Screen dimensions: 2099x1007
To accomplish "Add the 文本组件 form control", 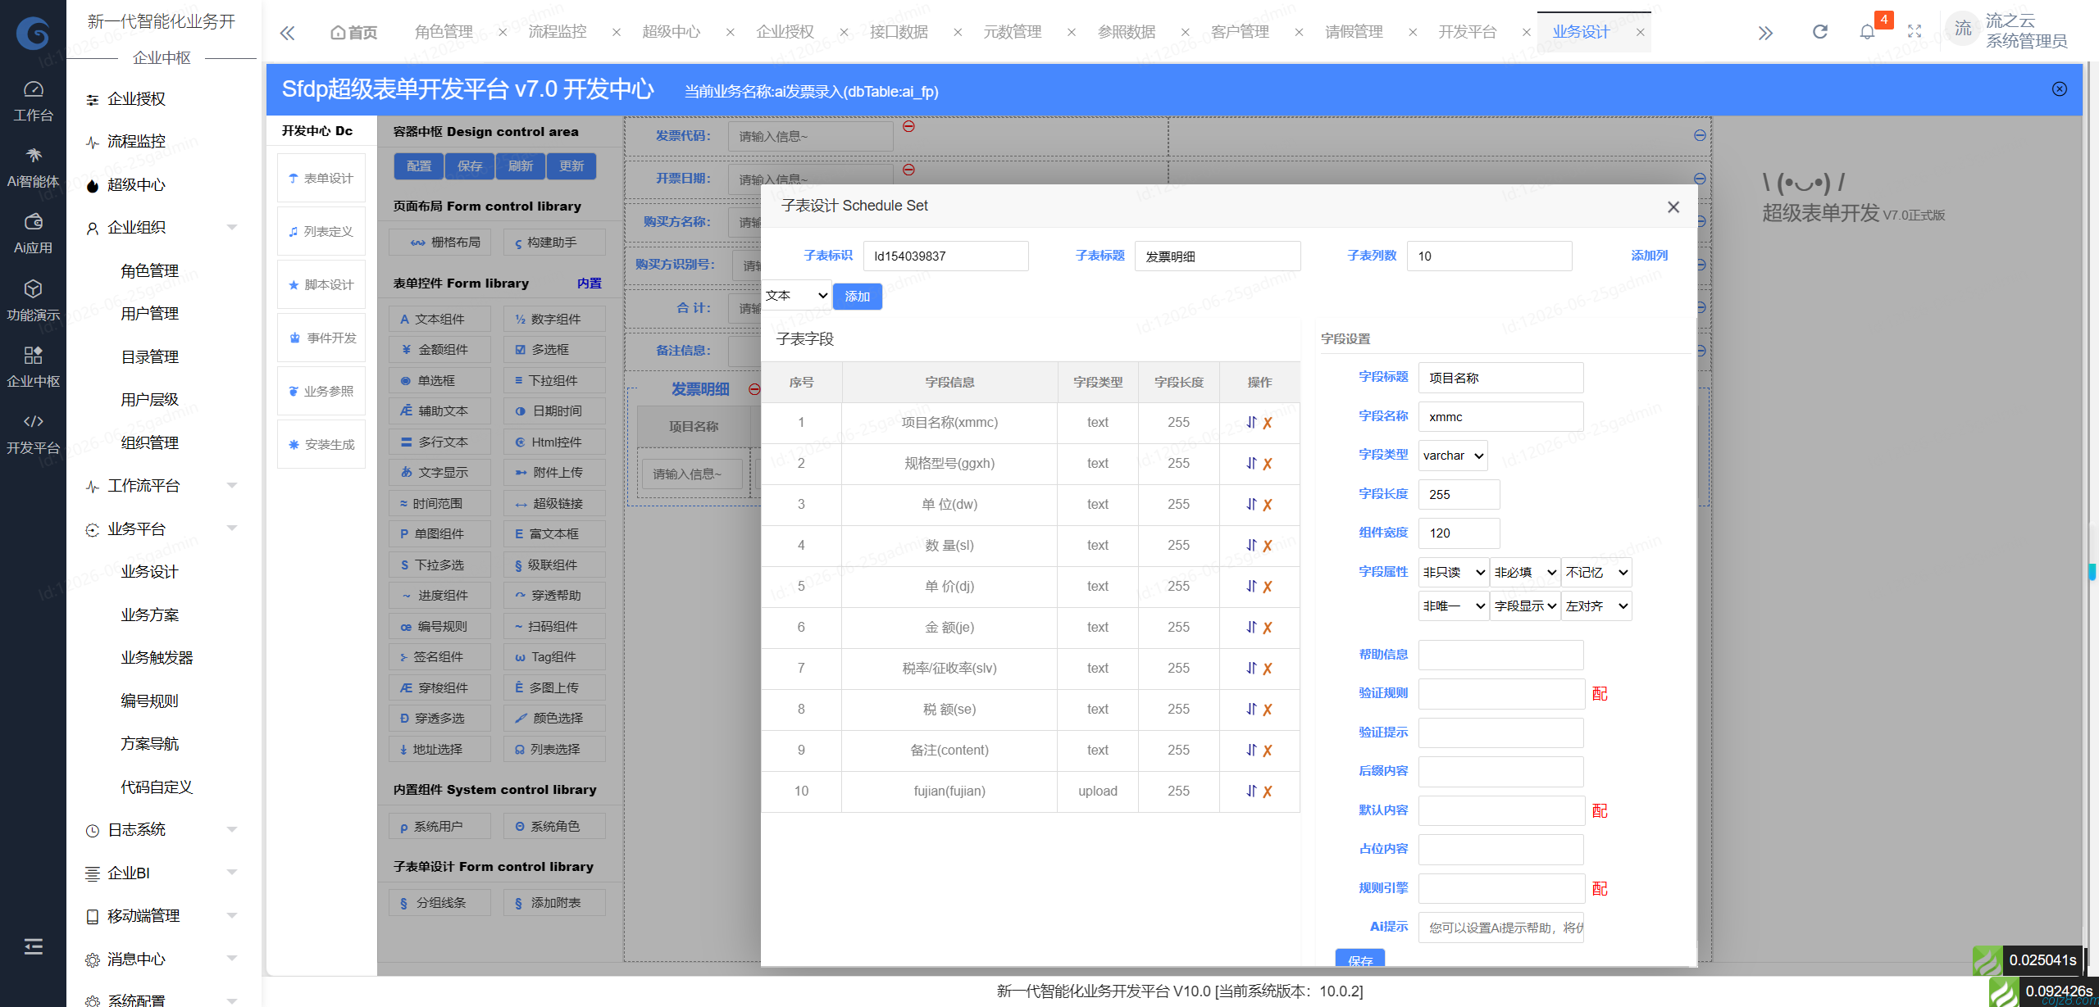I will pyautogui.click(x=440, y=320).
